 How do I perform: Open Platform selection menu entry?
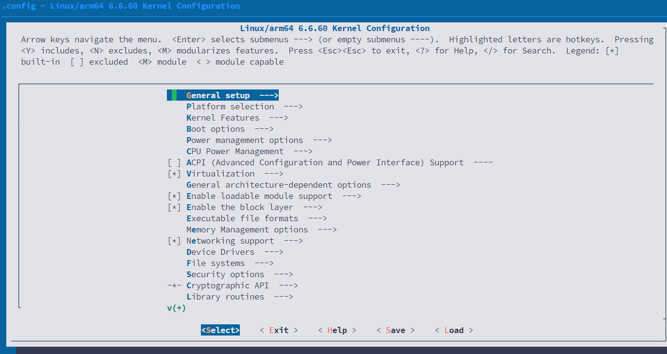[230, 106]
